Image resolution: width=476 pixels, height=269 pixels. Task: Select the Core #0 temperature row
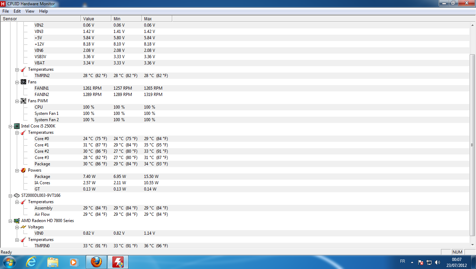(x=42, y=139)
